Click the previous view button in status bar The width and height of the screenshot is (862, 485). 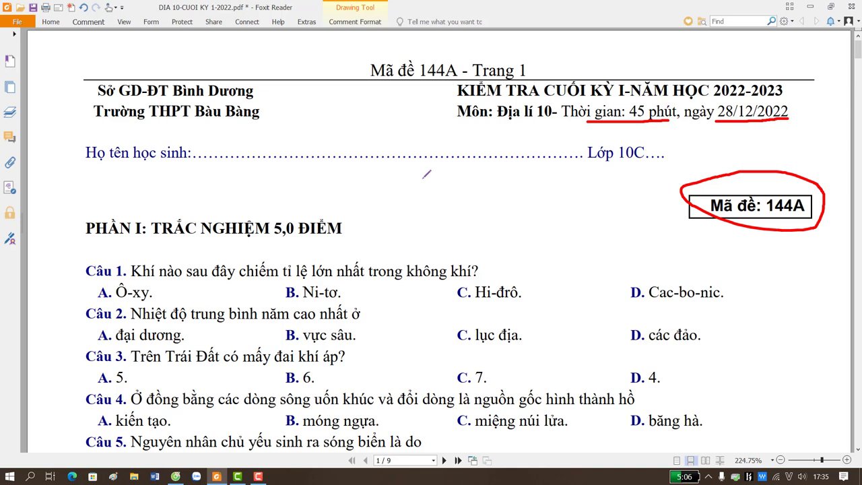(472, 461)
